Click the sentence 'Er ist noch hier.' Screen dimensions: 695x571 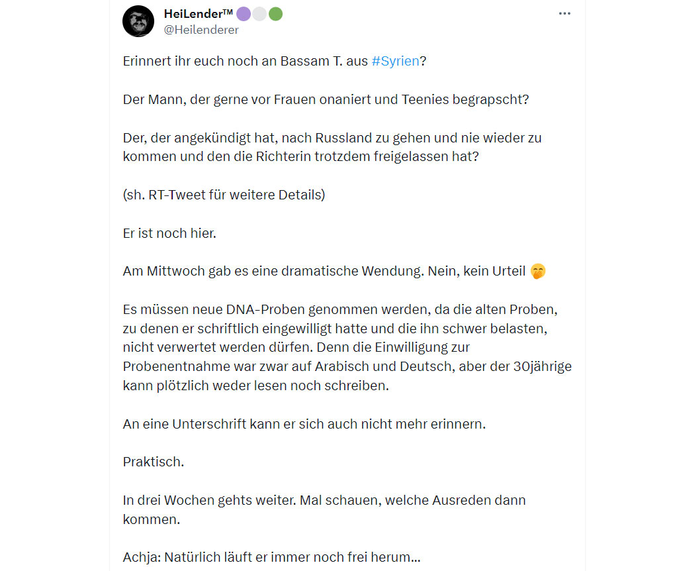click(169, 233)
